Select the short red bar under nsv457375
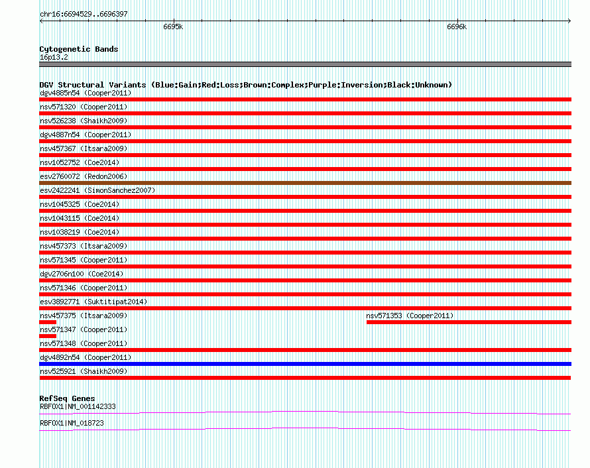 click(x=48, y=322)
